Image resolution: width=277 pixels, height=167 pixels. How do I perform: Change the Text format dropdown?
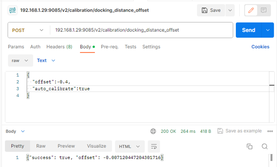pos(46,60)
